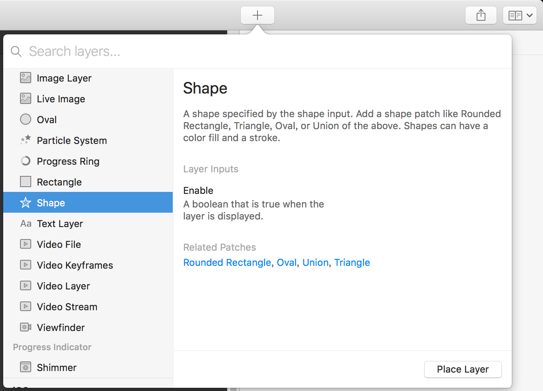Image resolution: width=543 pixels, height=391 pixels.
Task: Click the Video File play icon
Action: (26, 244)
